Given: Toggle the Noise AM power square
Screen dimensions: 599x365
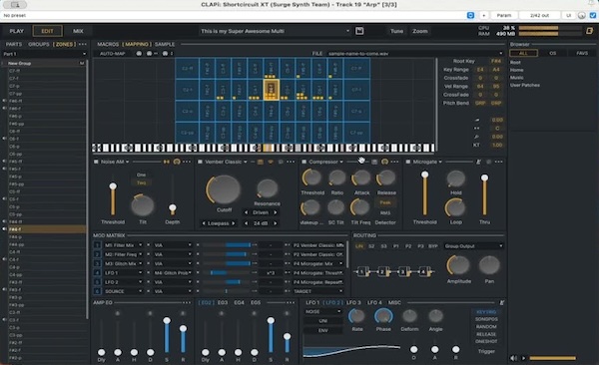Looking at the screenshot, I should 96,162.
